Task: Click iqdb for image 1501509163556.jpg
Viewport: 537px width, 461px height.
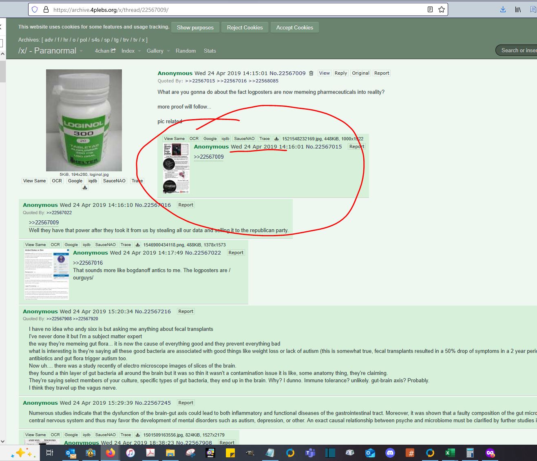Action: (86, 435)
